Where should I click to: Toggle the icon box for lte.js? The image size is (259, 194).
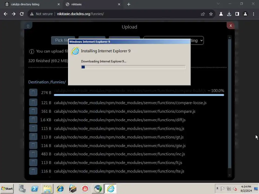tap(33, 171)
